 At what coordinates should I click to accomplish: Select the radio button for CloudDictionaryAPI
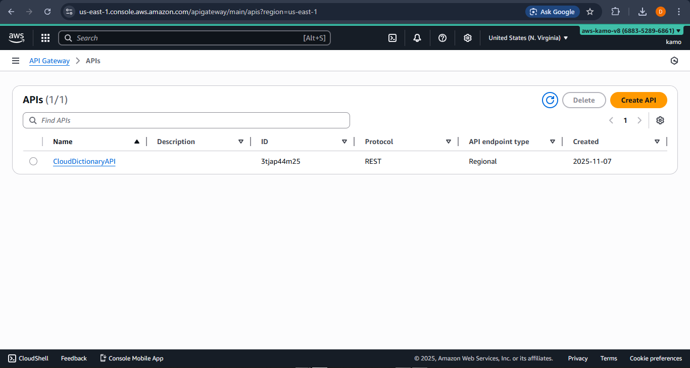(x=33, y=161)
